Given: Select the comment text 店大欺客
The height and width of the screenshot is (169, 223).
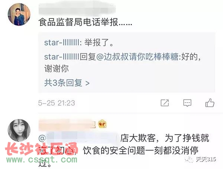Looking at the screenshot, I should coord(138,138).
